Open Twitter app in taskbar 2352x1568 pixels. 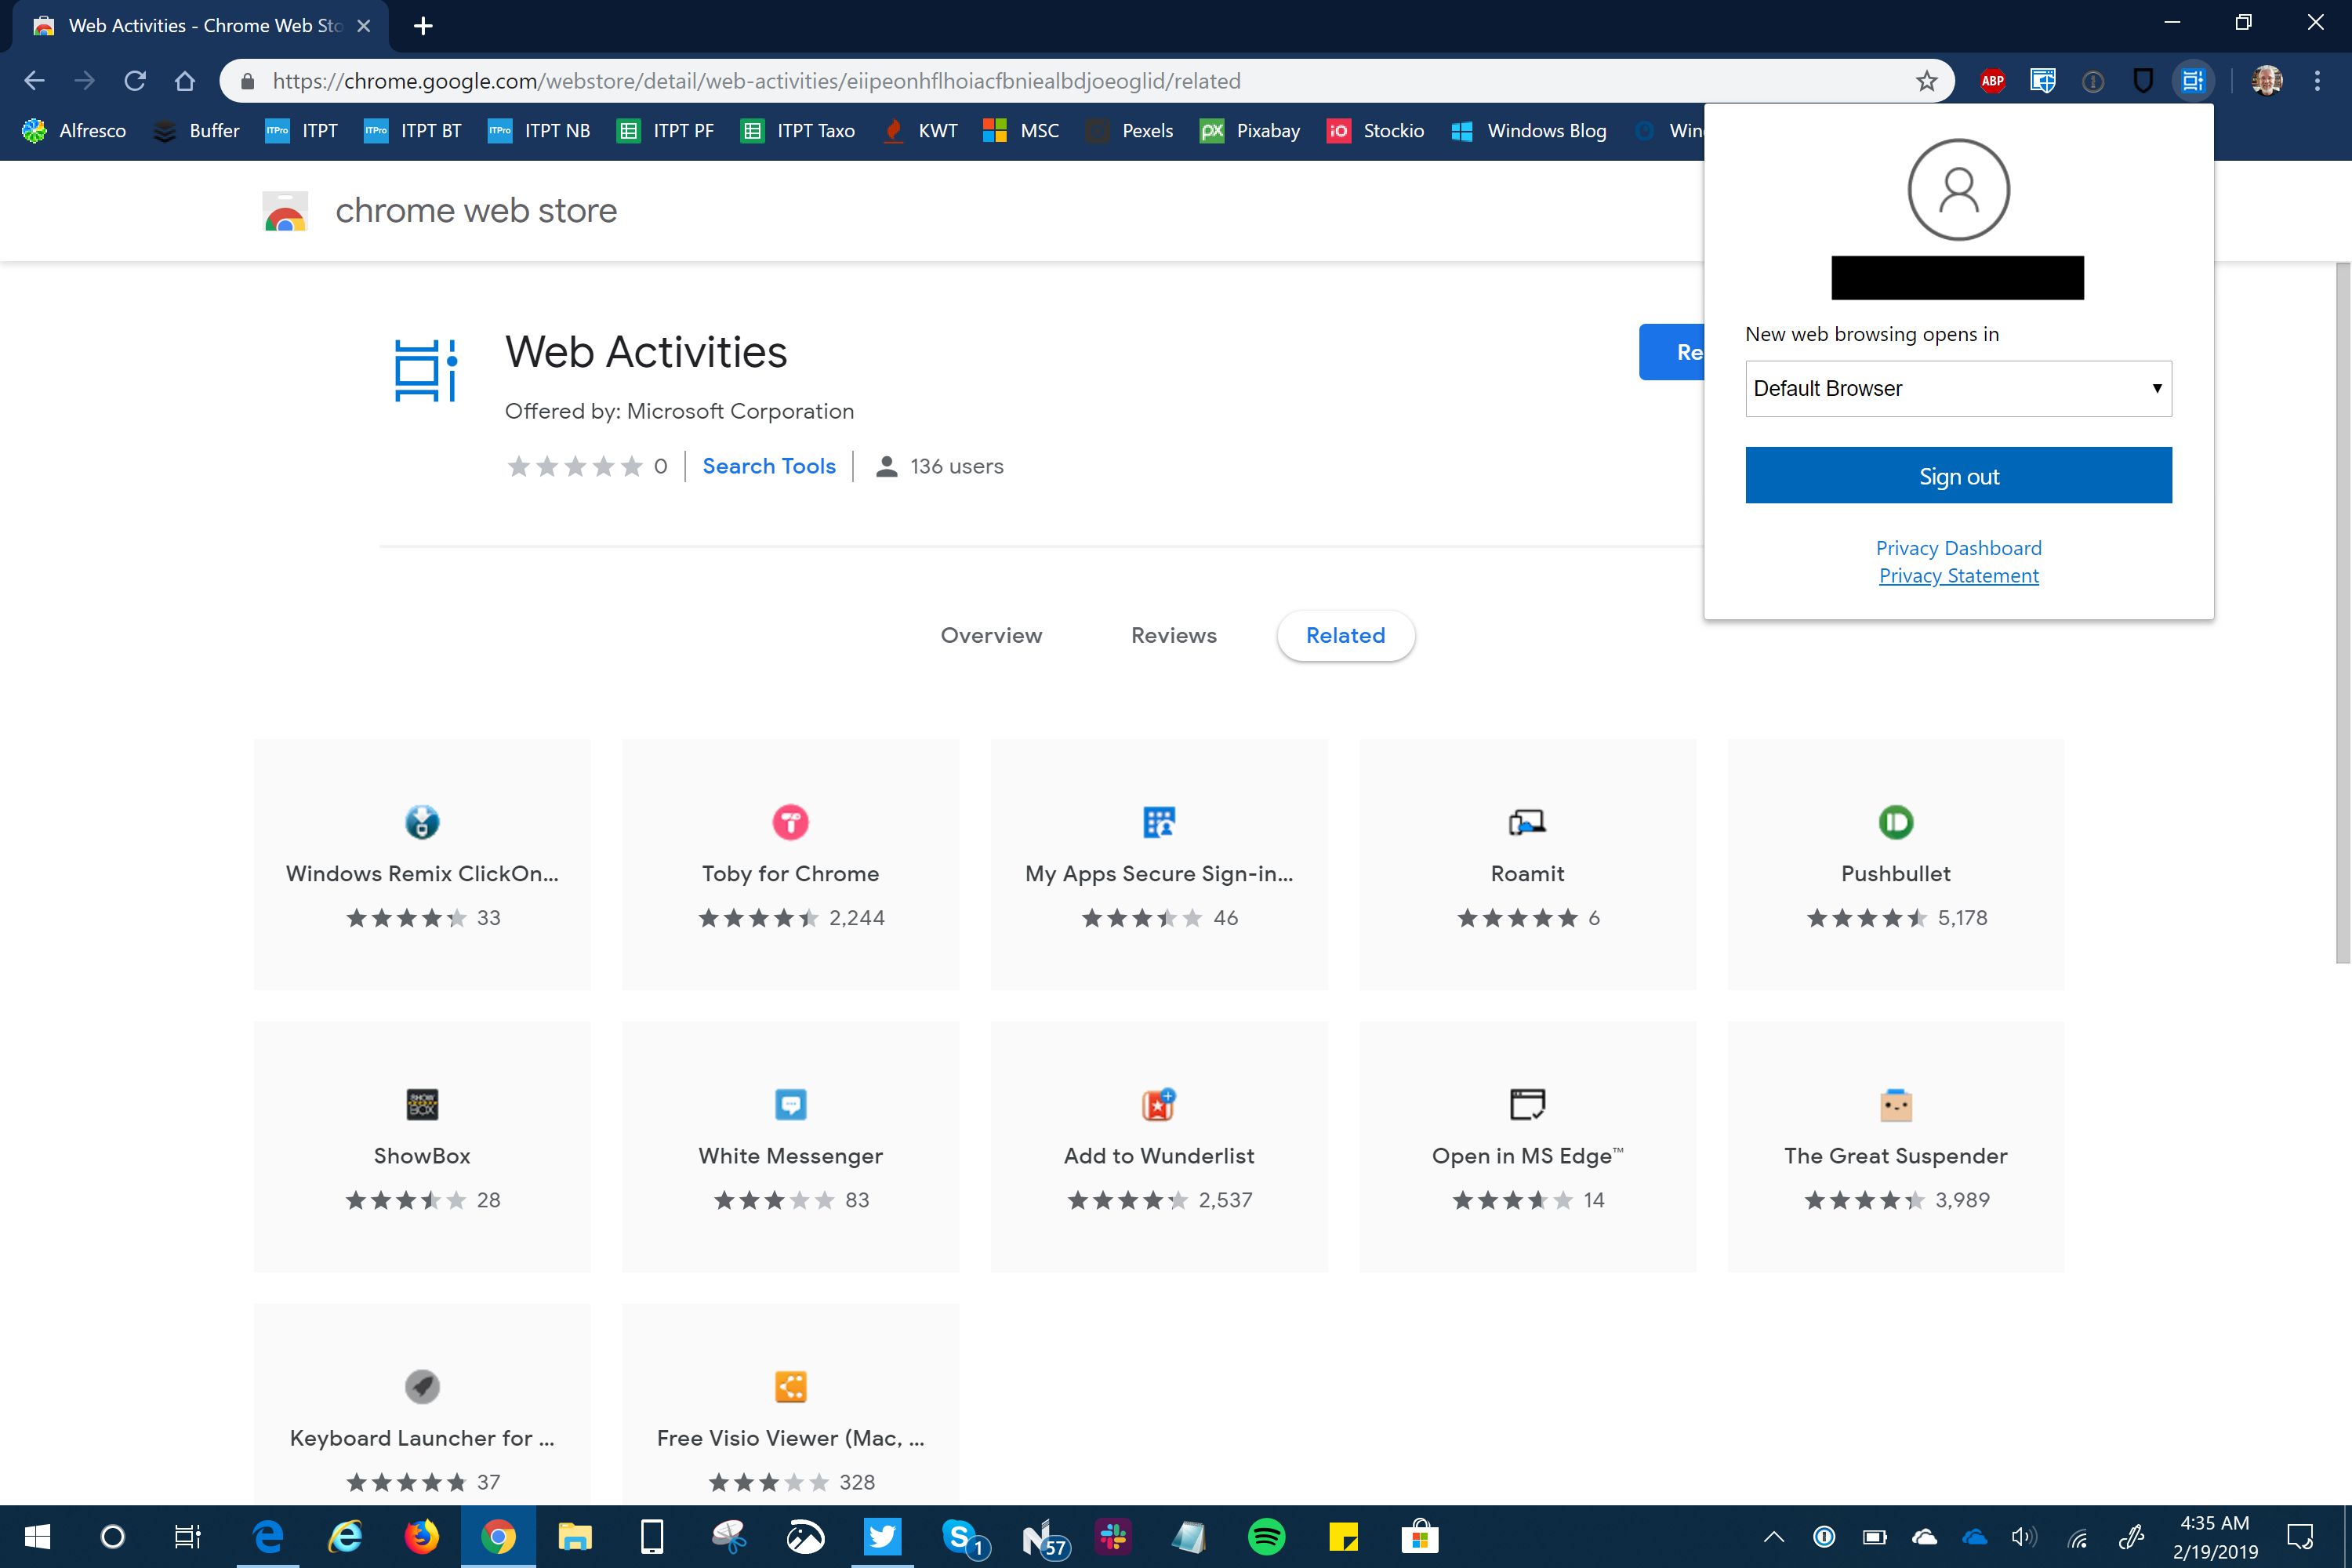pos(882,1537)
